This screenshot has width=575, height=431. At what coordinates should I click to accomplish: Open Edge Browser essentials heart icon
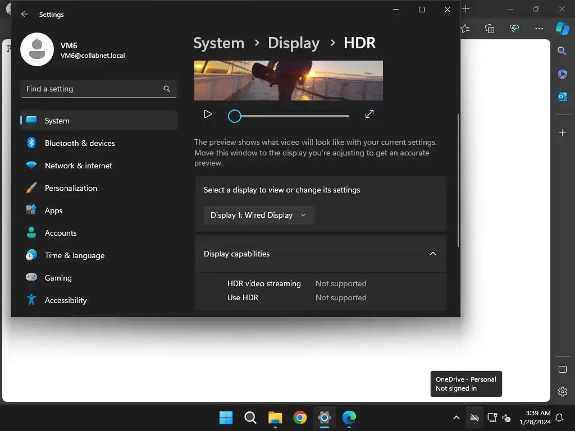coord(514,29)
